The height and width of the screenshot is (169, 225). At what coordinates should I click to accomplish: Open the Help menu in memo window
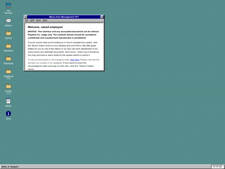coord(45,20)
